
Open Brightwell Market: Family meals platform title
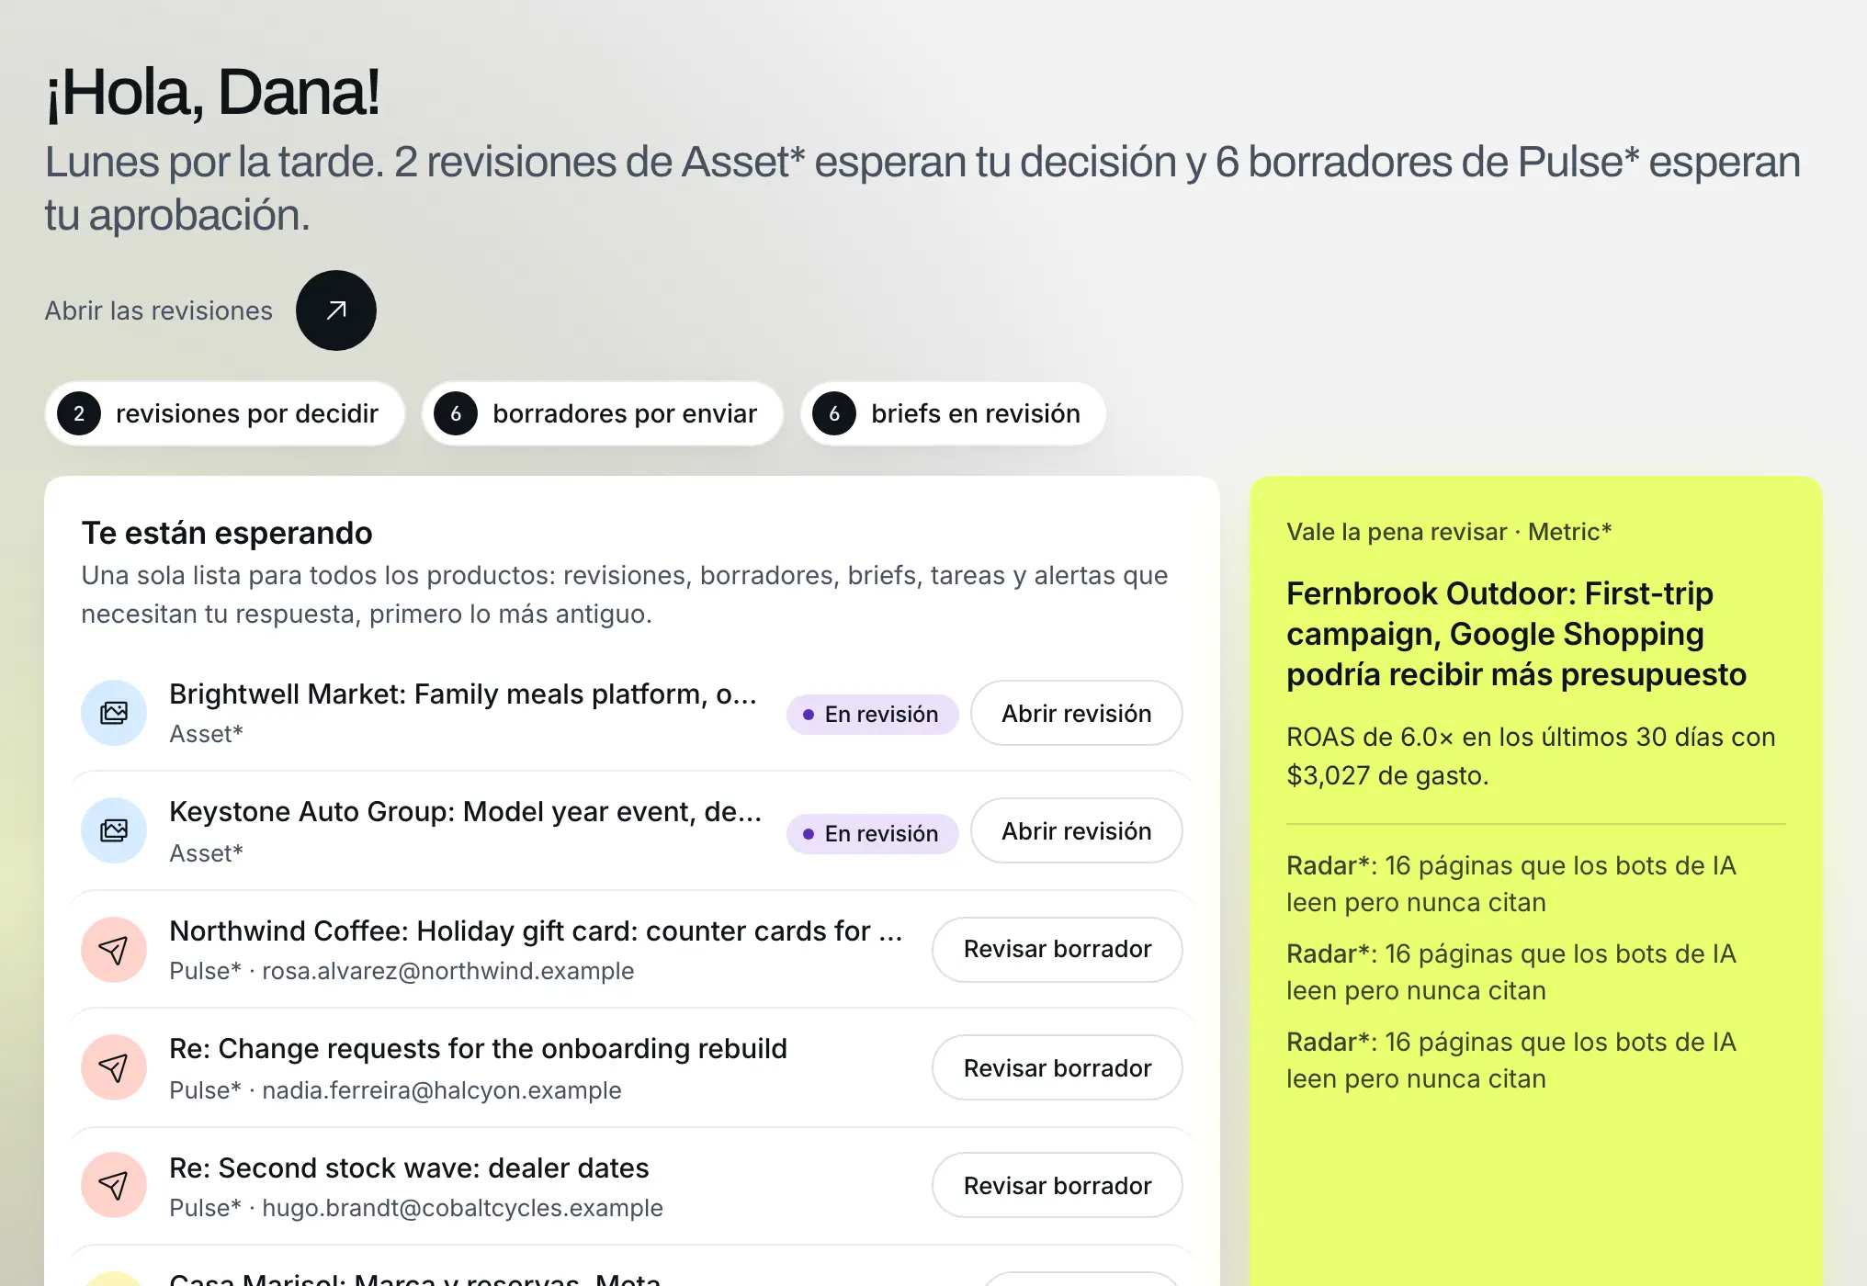463,694
